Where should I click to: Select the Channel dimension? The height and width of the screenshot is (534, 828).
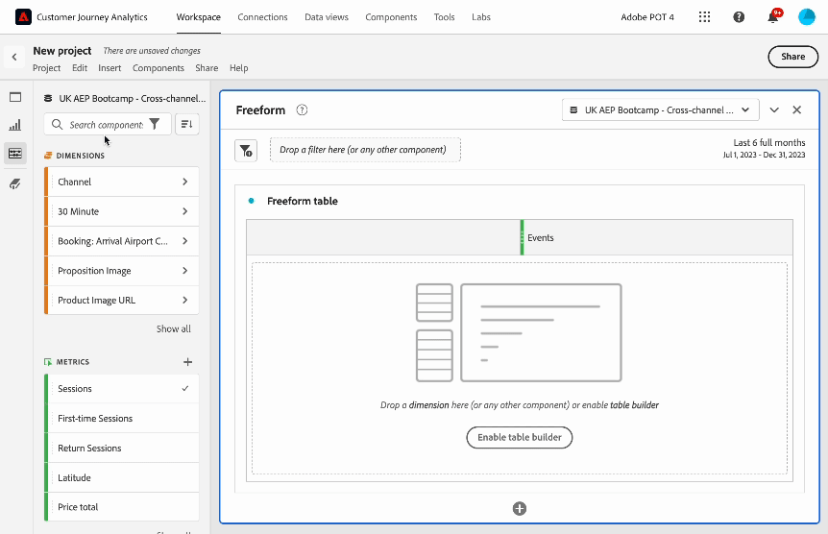(x=122, y=182)
